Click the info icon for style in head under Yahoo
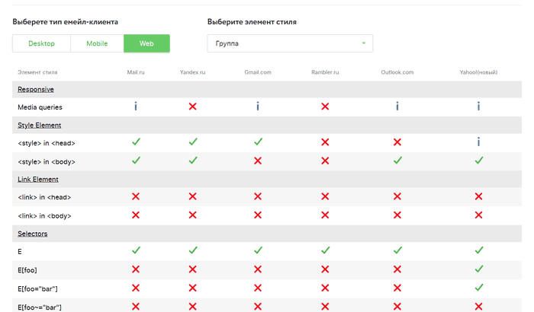This screenshot has height=312, width=534. pyautogui.click(x=478, y=142)
